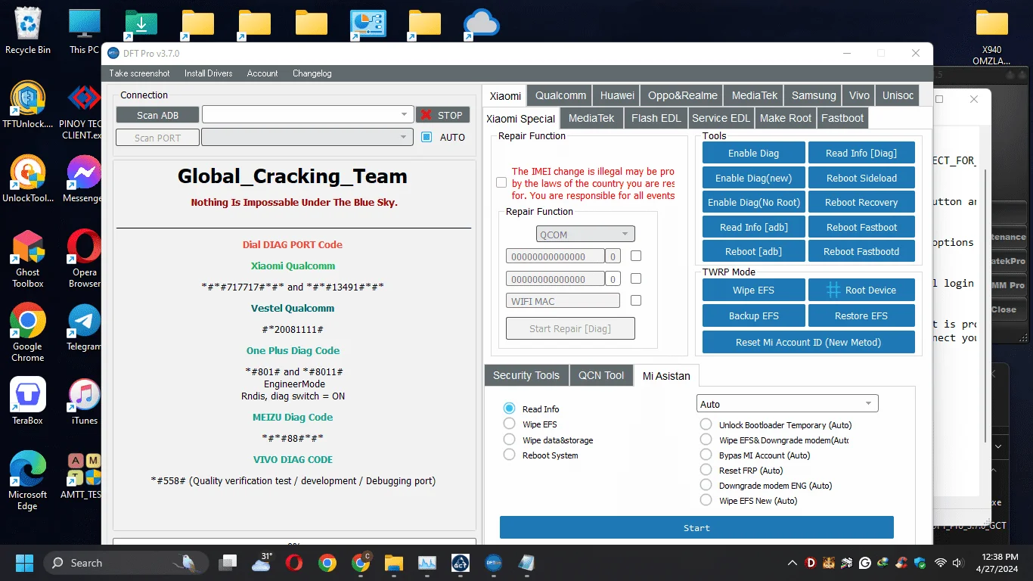This screenshot has width=1033, height=581.
Task: Click Take screenshot in menu bar
Action: coord(139,73)
